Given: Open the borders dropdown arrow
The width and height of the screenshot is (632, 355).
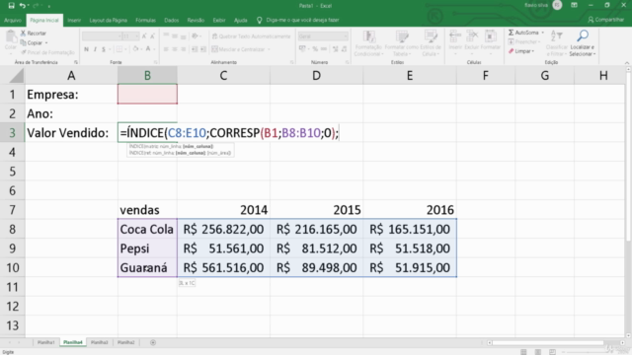Looking at the screenshot, I should pyautogui.click(x=125, y=49).
